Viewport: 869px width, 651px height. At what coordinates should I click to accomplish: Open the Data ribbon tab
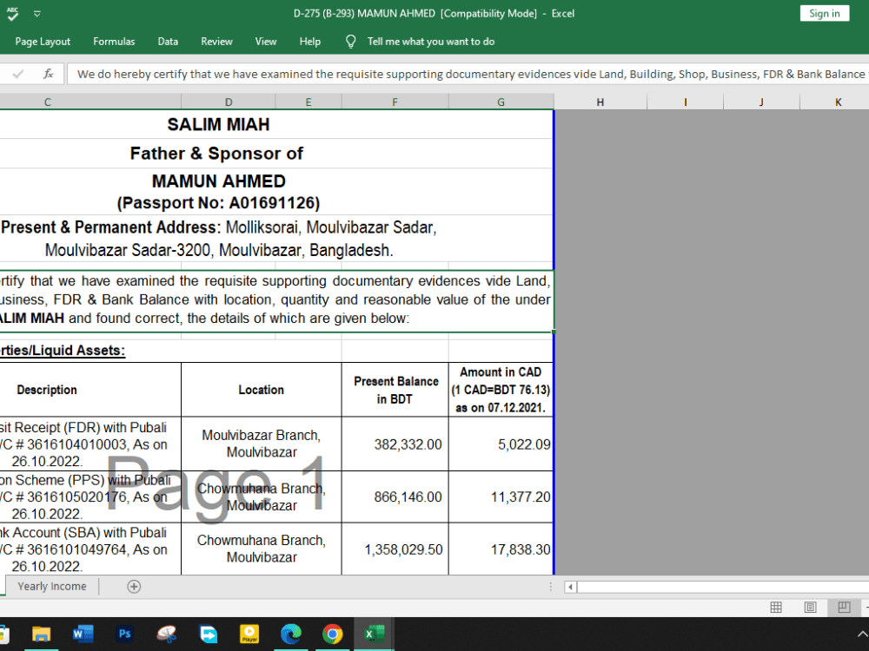point(168,42)
